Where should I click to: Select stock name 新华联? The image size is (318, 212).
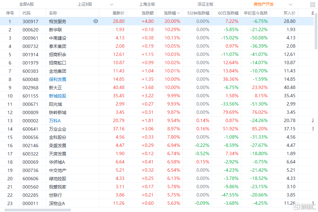point(55,30)
